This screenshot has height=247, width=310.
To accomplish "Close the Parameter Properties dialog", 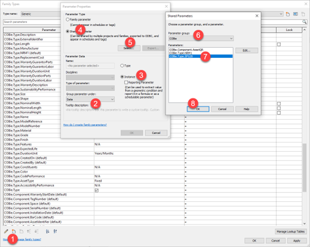I will 166,6.
